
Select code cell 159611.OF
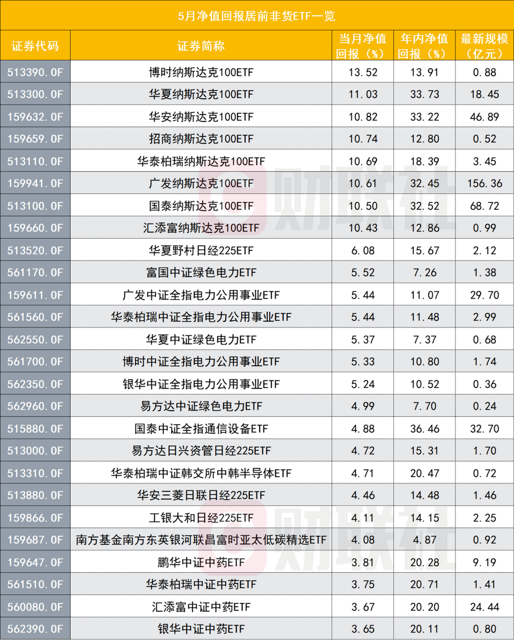click(35, 295)
